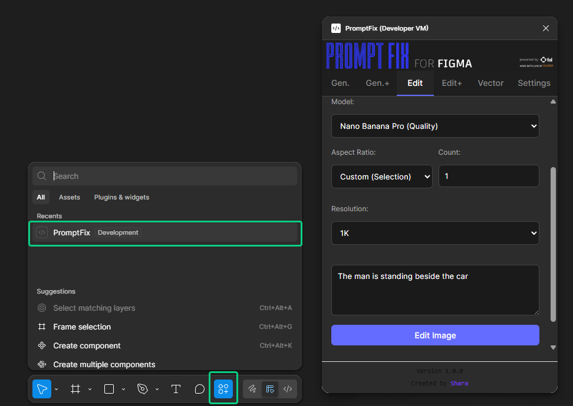This screenshot has width=573, height=406.
Task: Switch to Design mode icon
Action: [x=270, y=389]
